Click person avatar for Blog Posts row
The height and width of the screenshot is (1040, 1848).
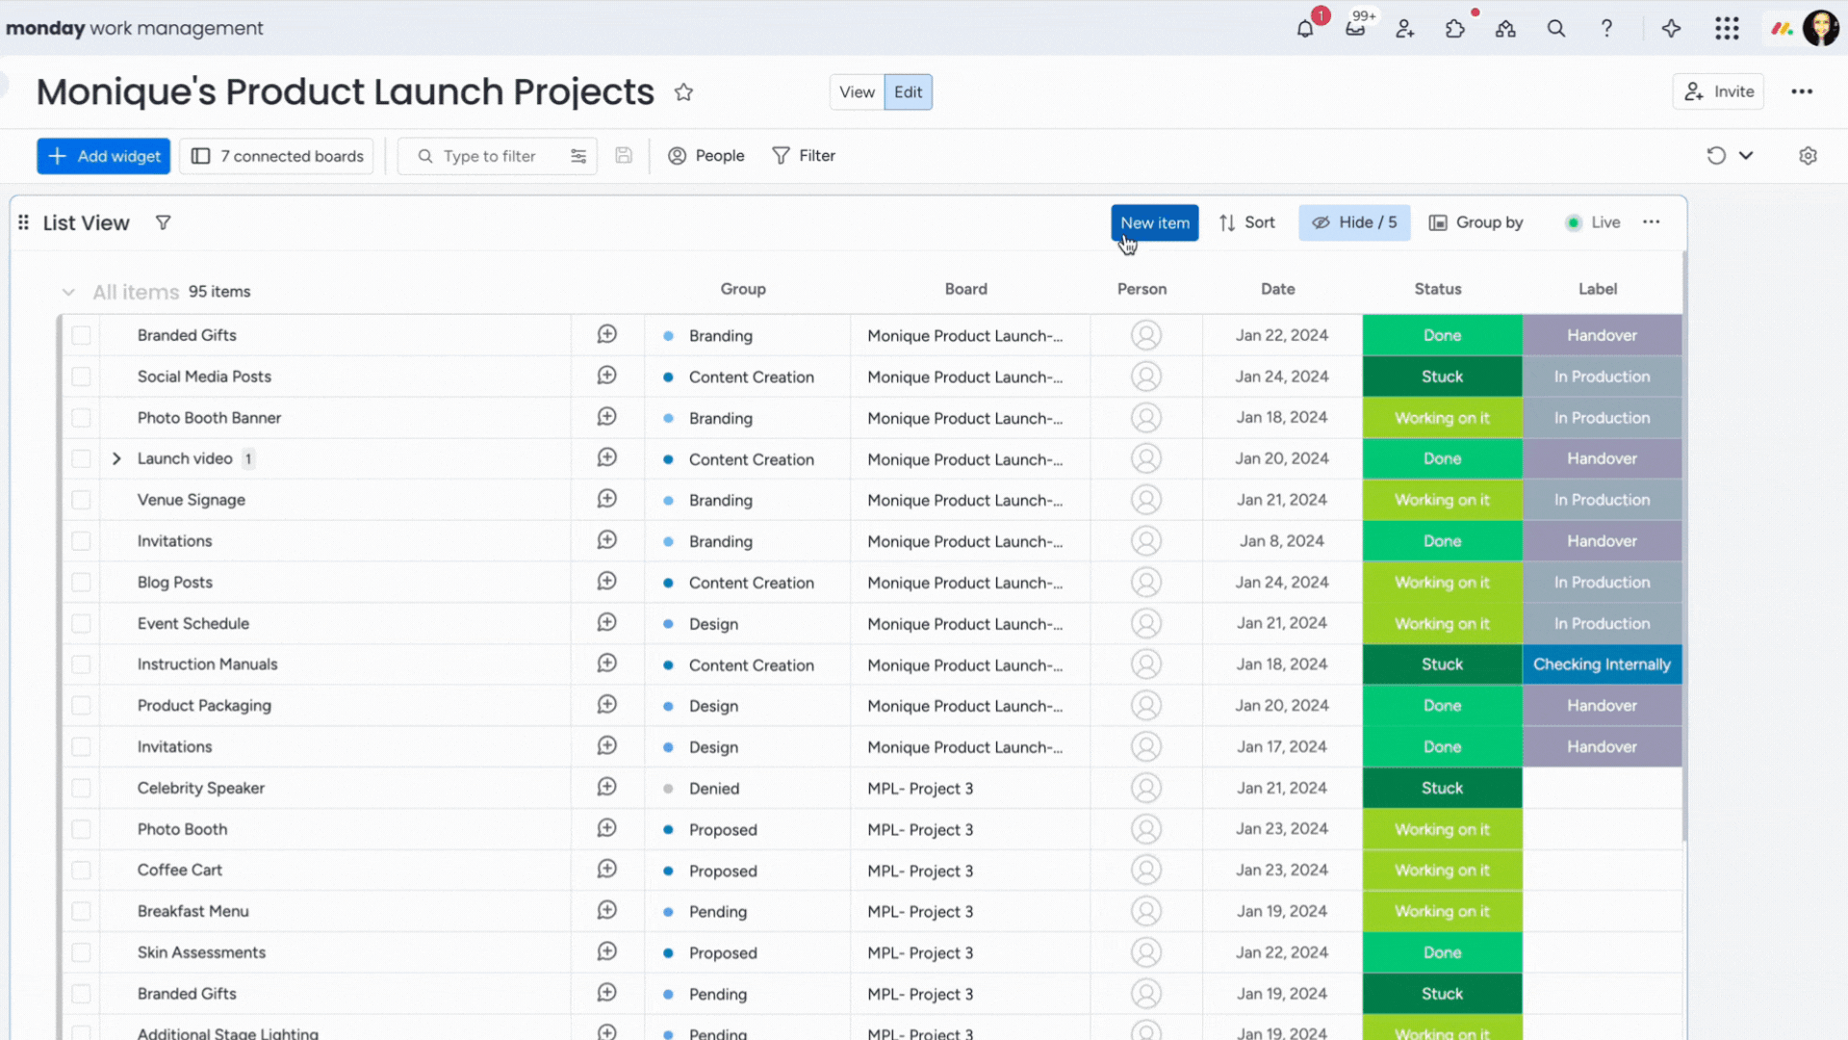pos(1145,582)
